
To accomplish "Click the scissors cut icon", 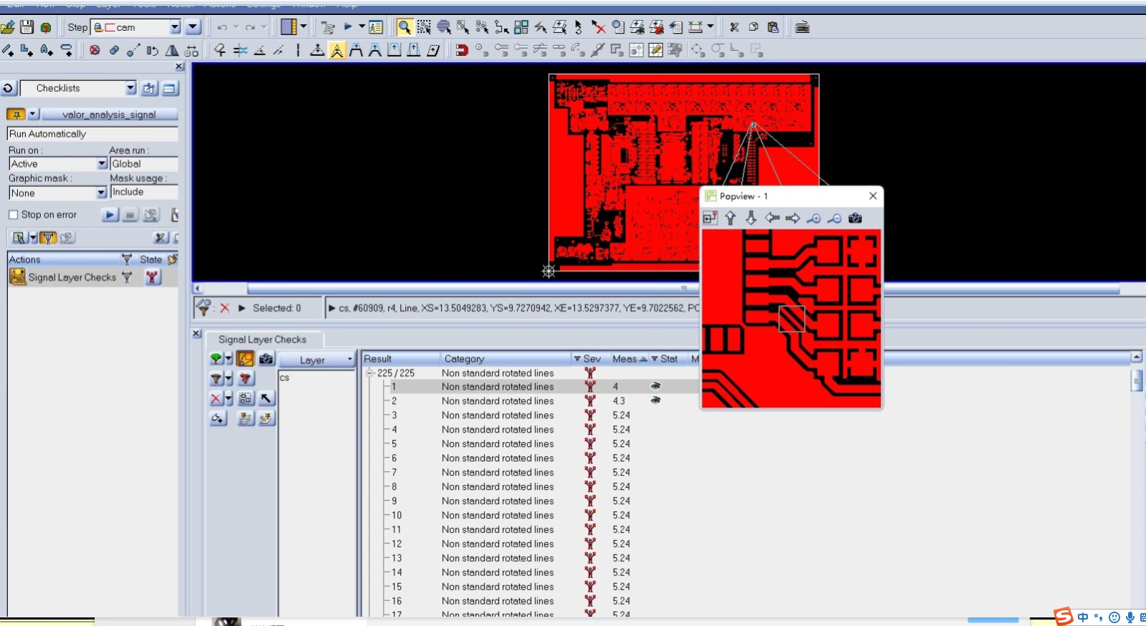I will [734, 27].
